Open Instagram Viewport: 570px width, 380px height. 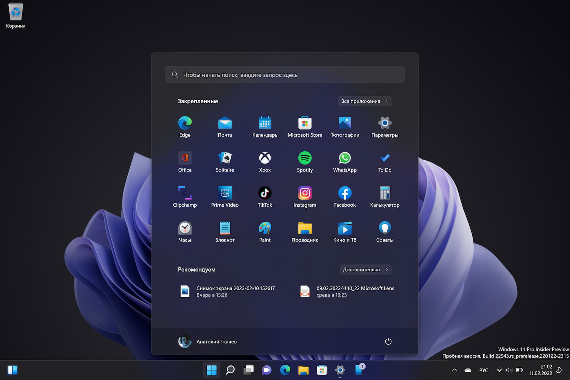click(x=305, y=197)
